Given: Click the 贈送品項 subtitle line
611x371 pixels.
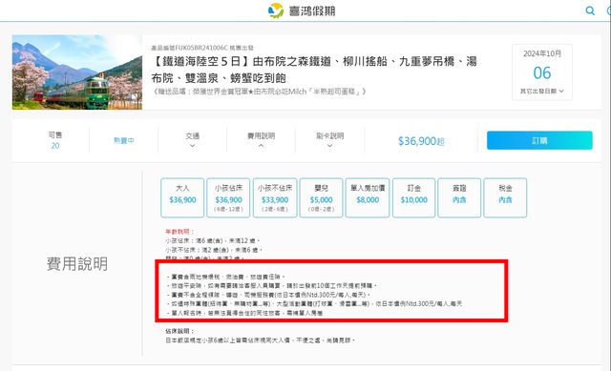Looking at the screenshot, I should tap(260, 92).
